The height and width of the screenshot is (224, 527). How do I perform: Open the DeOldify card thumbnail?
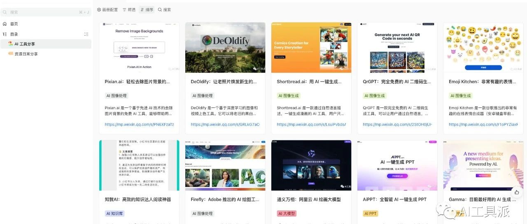point(225,47)
